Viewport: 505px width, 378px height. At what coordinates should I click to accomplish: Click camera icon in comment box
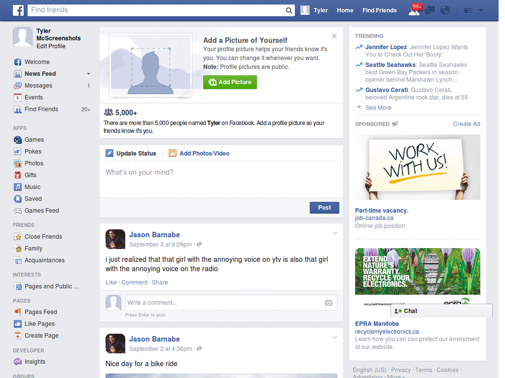click(x=328, y=303)
